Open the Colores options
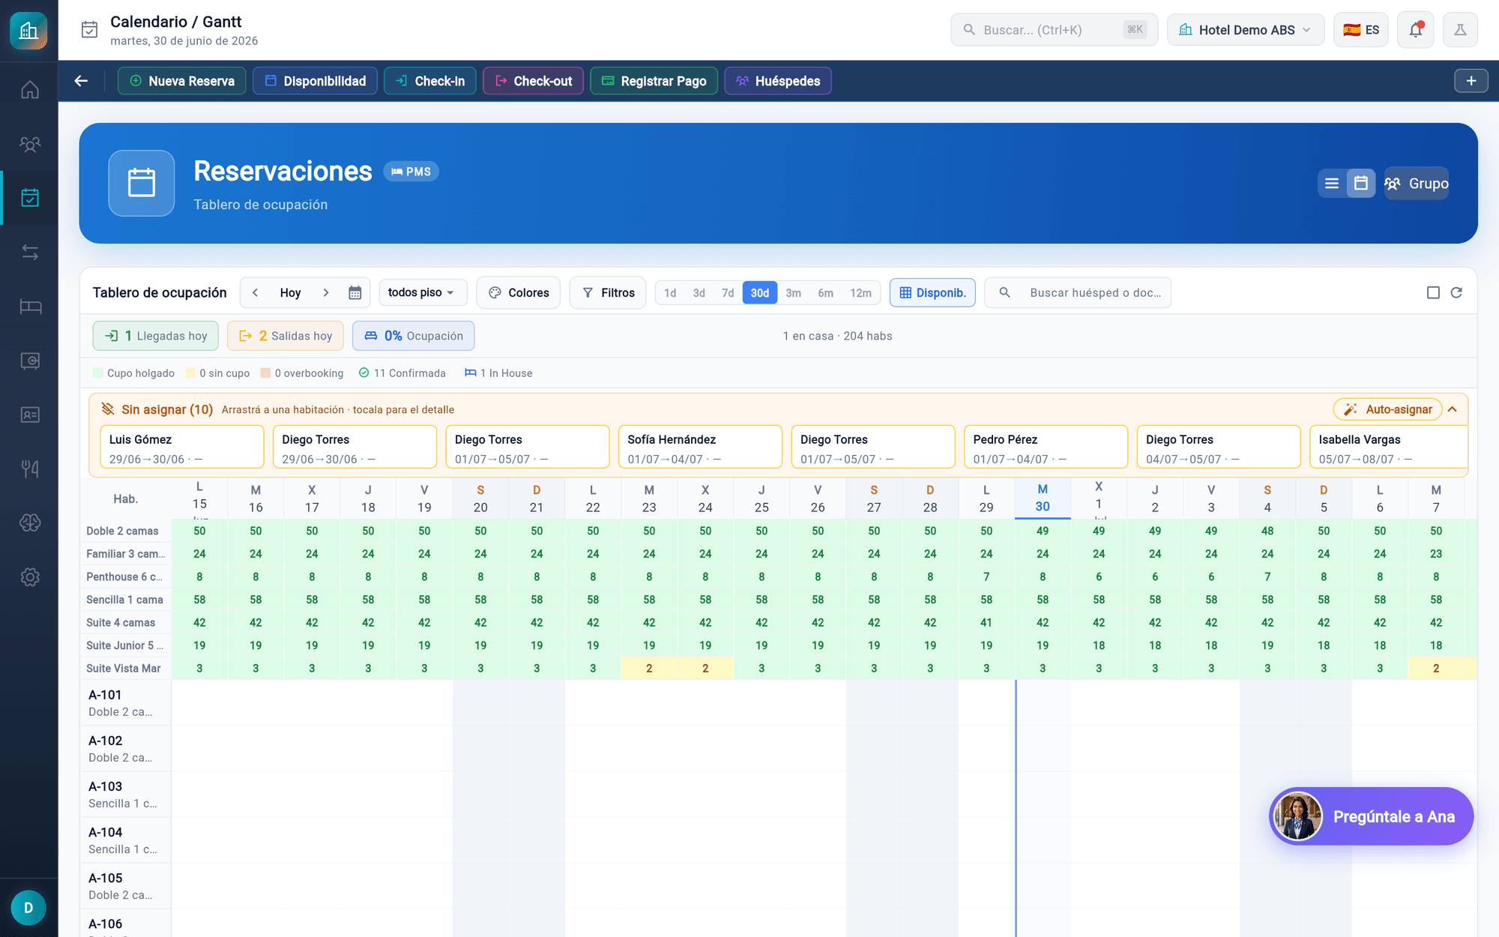Viewport: 1499px width, 937px height. [x=519, y=293]
